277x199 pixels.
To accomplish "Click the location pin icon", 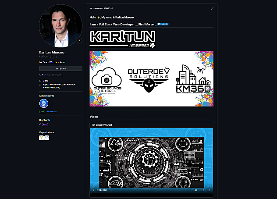I will (40, 81).
